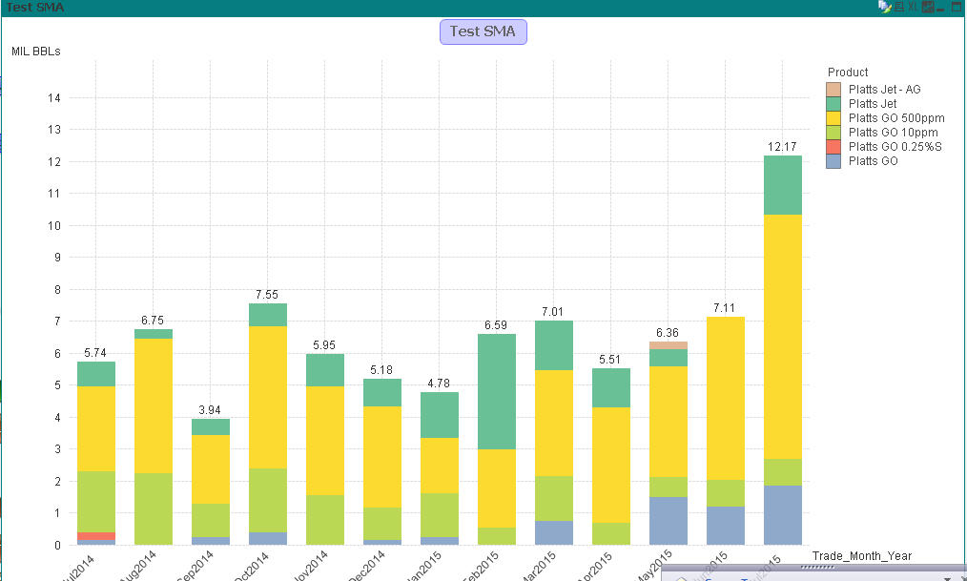Click the 'MIL BBLs' axis title
Image resolution: width=967 pixels, height=581 pixels.
tap(36, 52)
